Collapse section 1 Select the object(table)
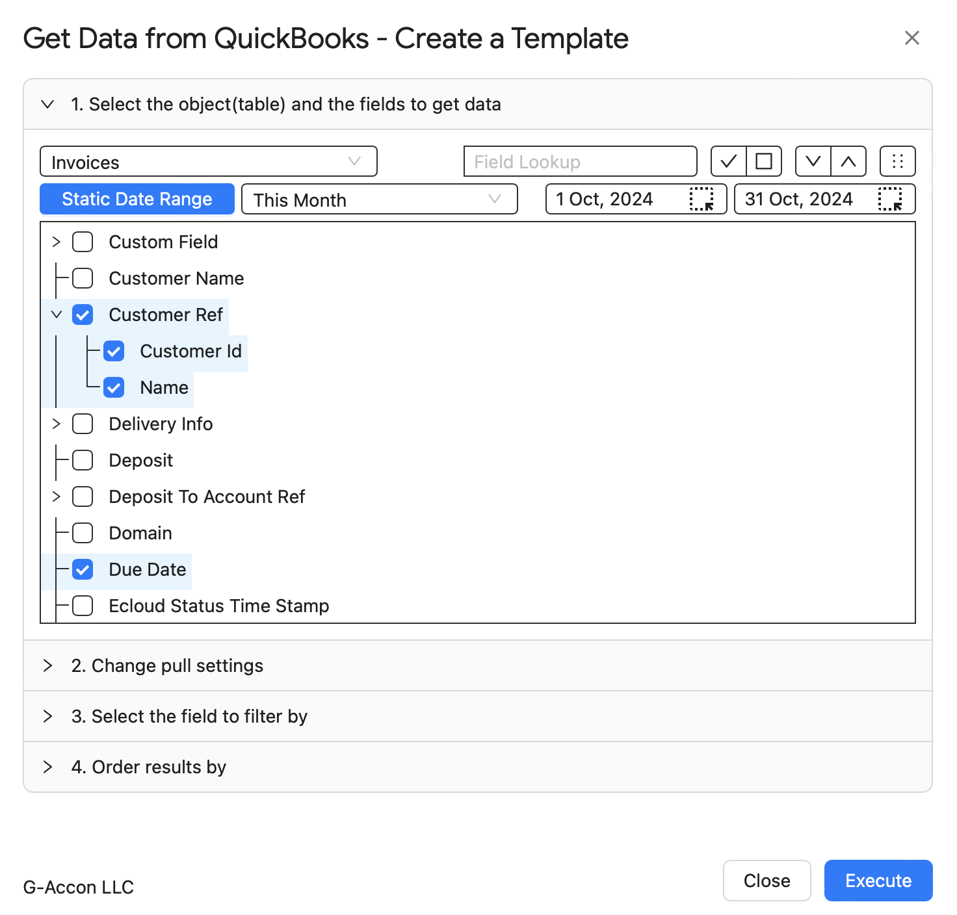The height and width of the screenshot is (915, 957). click(x=478, y=104)
